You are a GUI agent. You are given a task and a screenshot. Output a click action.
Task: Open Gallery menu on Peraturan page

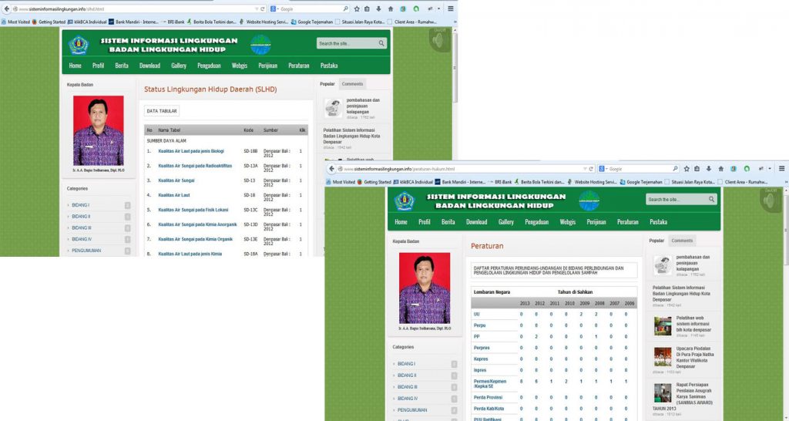pyautogui.click(x=505, y=221)
